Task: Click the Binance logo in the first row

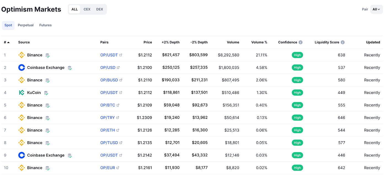Action: [22, 55]
